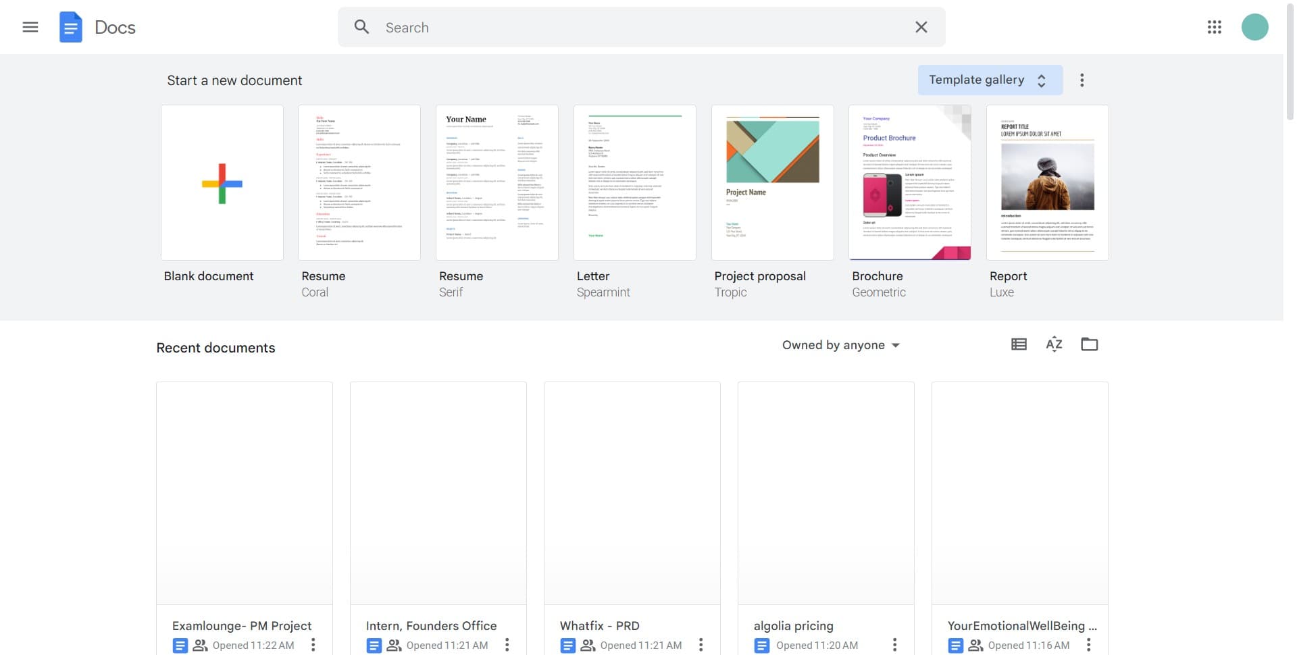
Task: Open options menu for Examlounge- PM Project
Action: [x=313, y=645]
